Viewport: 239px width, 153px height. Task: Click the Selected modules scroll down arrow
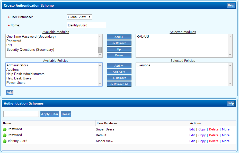[230, 55]
